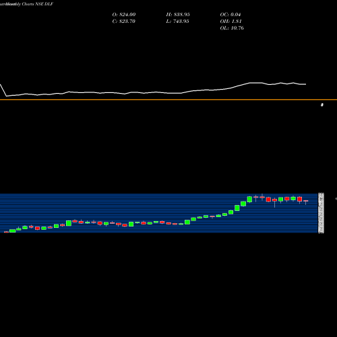Select the open value O: 824.00

point(124,14)
